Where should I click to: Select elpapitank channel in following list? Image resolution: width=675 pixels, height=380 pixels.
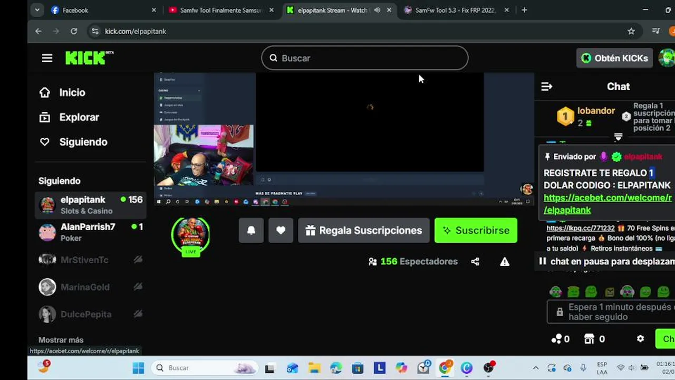click(91, 205)
